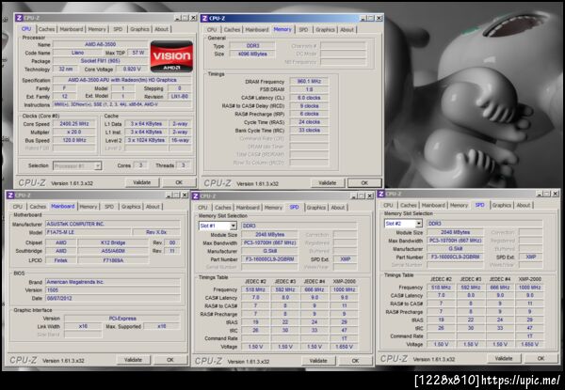Click OK in Slot #2 SPD window

(541, 358)
